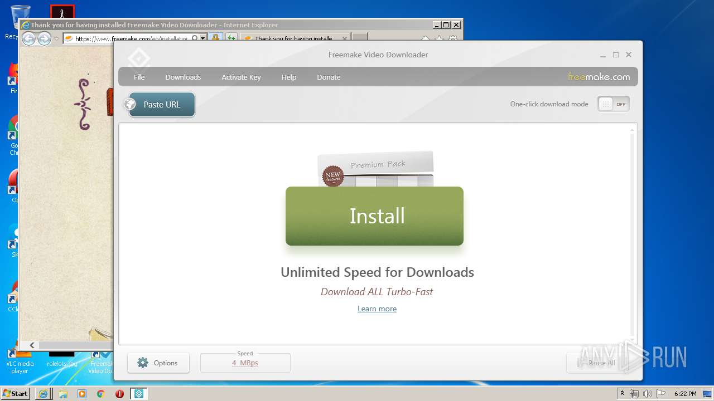Click Freemake Video Downloader taskbar icon

(139, 394)
